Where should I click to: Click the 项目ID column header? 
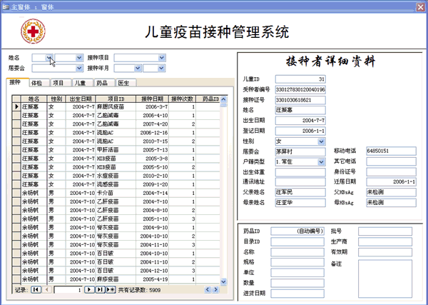pyautogui.click(x=116, y=99)
